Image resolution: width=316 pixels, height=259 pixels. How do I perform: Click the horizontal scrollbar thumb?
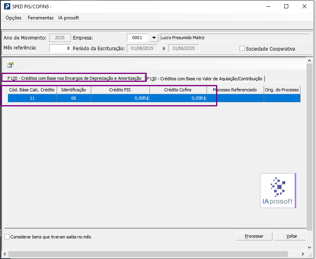click(x=148, y=254)
